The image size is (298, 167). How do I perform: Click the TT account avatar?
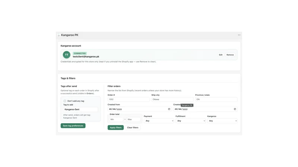(67, 55)
